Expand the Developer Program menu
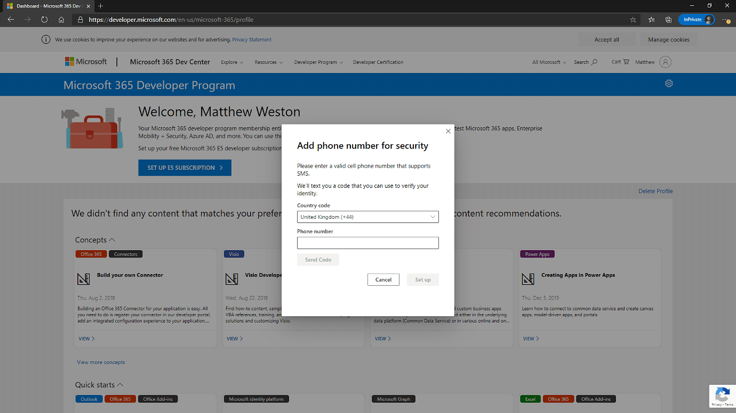 point(318,62)
